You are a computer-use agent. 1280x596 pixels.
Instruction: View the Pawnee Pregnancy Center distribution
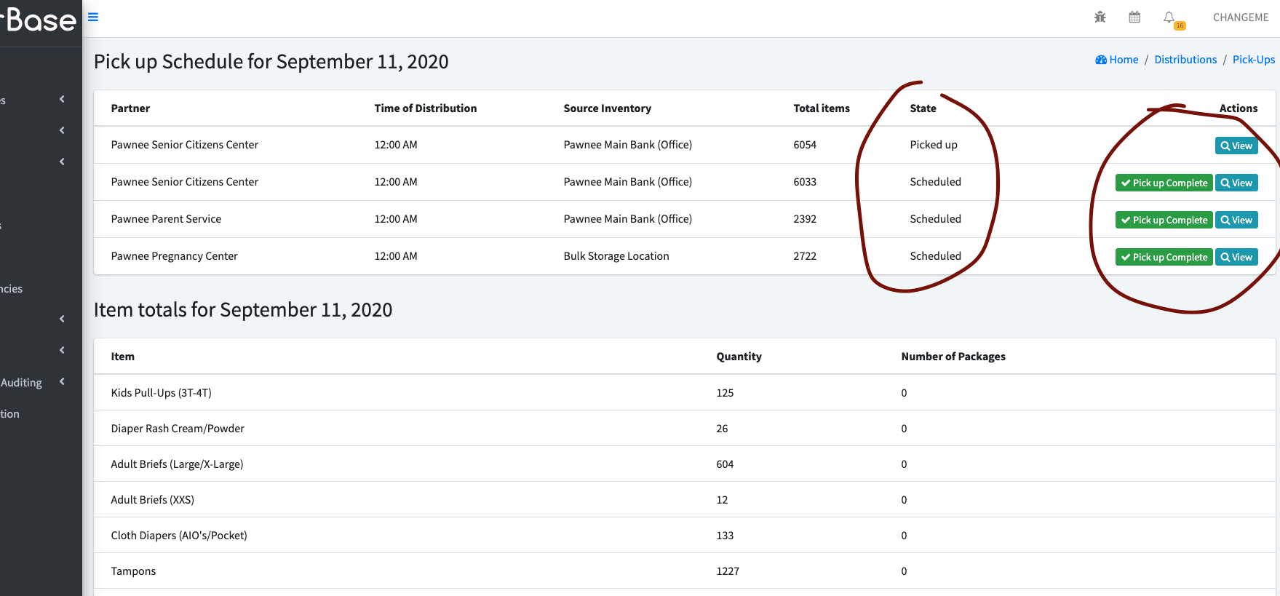click(1236, 257)
